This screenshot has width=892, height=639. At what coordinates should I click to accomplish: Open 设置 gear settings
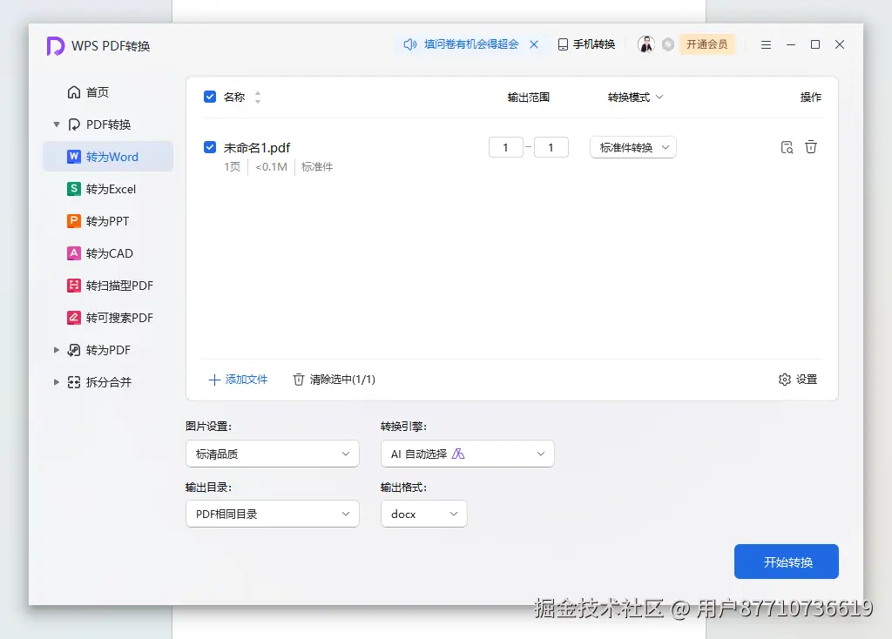pyautogui.click(x=798, y=380)
